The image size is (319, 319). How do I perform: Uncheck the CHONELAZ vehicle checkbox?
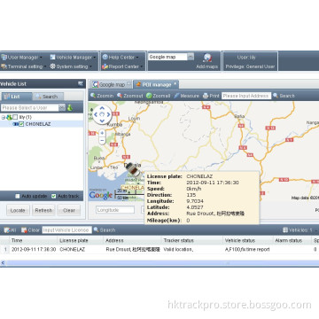click(x=21, y=124)
